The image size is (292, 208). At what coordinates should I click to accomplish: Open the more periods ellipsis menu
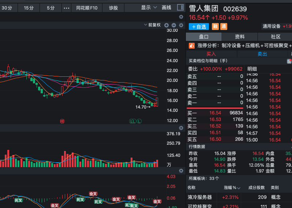click(67, 8)
